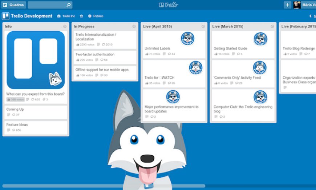
Task: Open the user avatar profile picture
Action: point(297,5)
